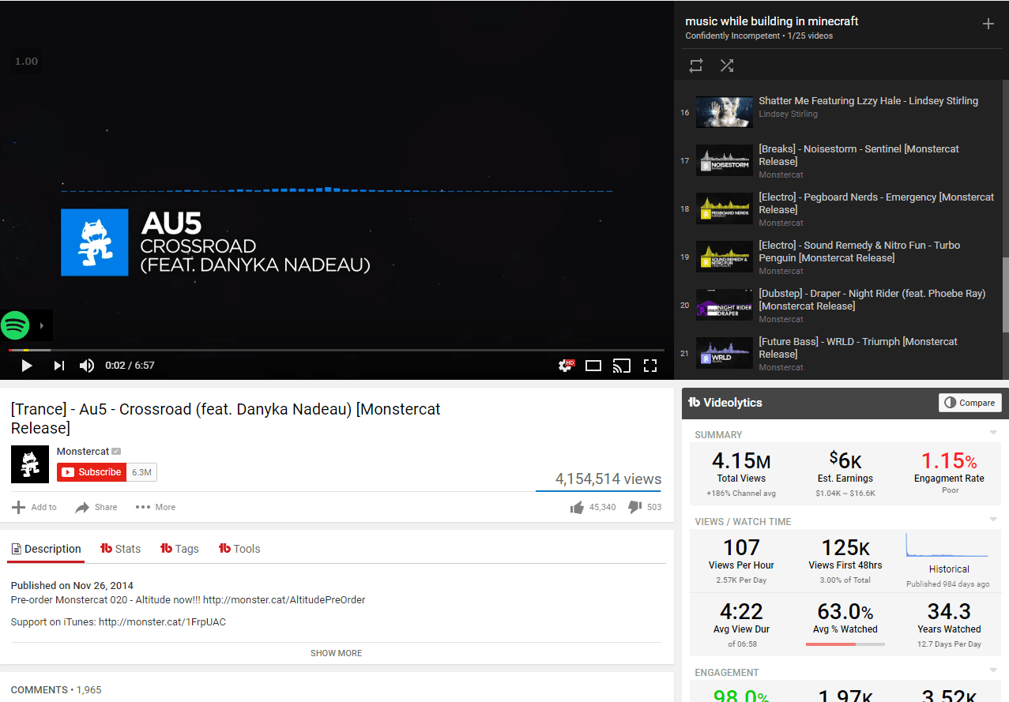Enter fullscreen mode
Screen dimensions: 1009x702
coord(650,366)
